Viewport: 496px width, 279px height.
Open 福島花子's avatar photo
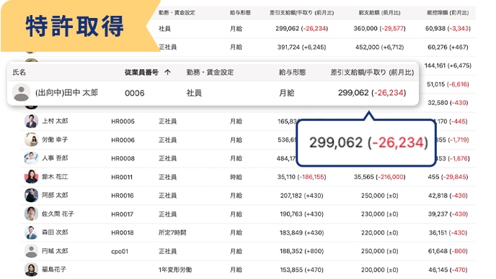pos(31,270)
